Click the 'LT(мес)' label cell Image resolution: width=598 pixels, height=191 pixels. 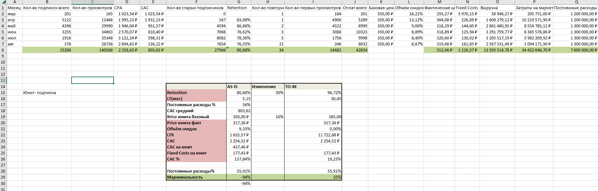196,99
